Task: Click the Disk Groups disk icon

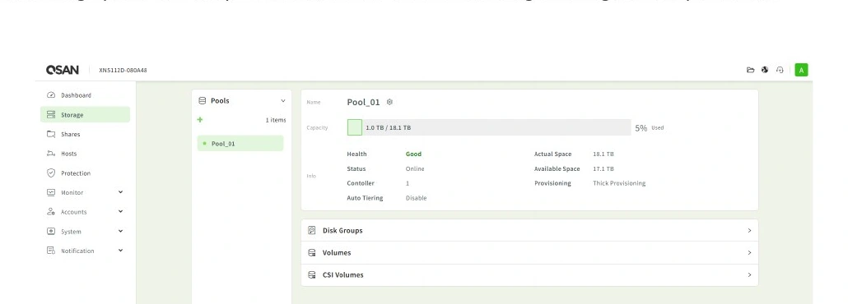Action: click(x=311, y=231)
